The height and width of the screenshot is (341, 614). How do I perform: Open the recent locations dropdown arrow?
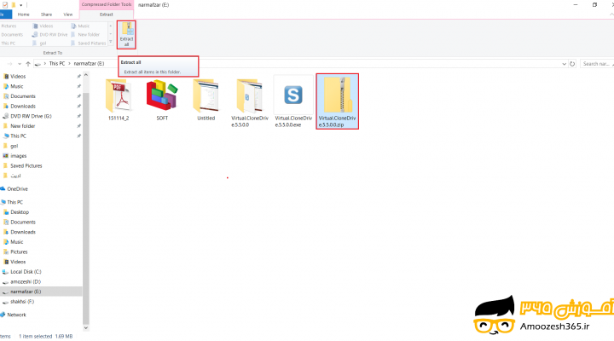coord(20,63)
